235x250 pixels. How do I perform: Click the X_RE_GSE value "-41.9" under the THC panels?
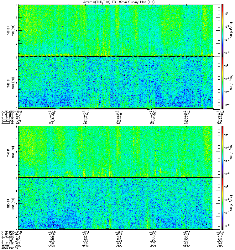coord(18,232)
